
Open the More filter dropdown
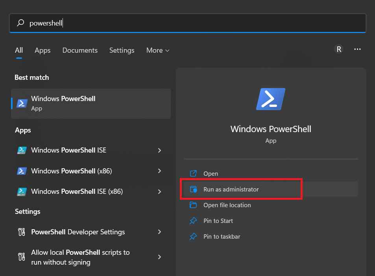[158, 50]
